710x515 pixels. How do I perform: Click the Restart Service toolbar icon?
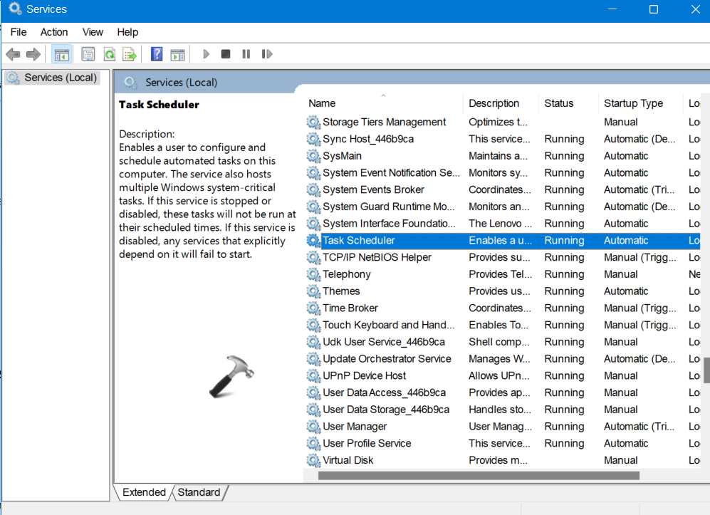[x=267, y=54]
